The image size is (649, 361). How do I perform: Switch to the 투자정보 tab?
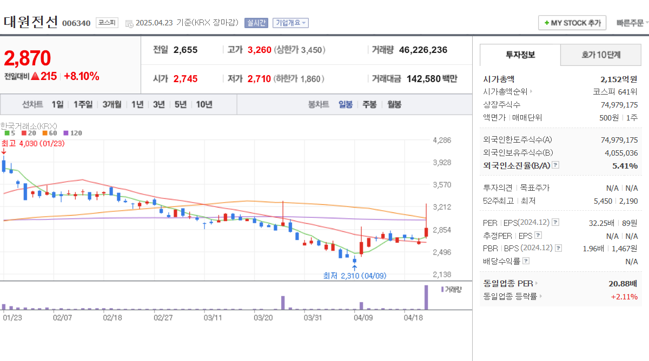click(520, 55)
